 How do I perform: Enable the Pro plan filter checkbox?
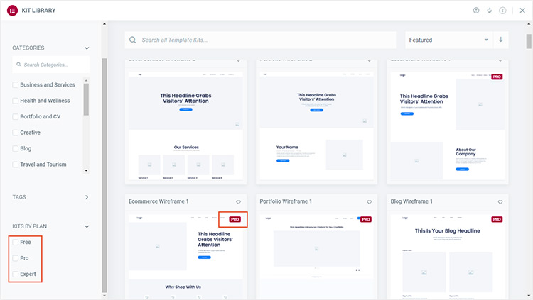tap(16, 258)
